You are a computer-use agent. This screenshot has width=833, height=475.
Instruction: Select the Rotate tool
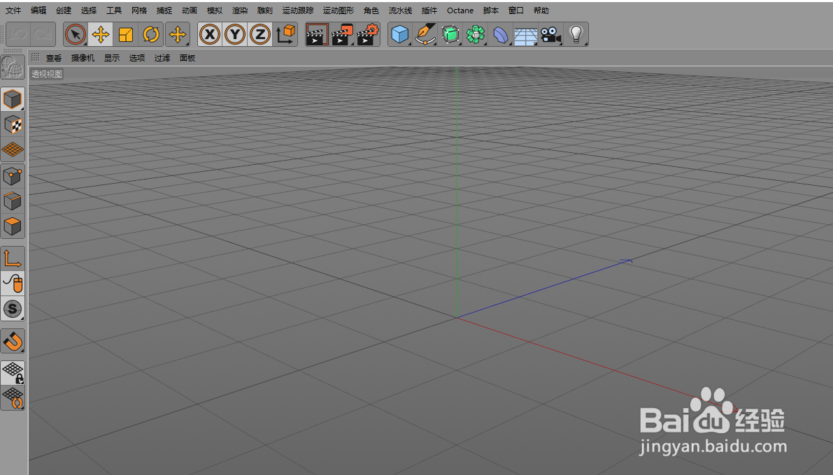coord(151,35)
